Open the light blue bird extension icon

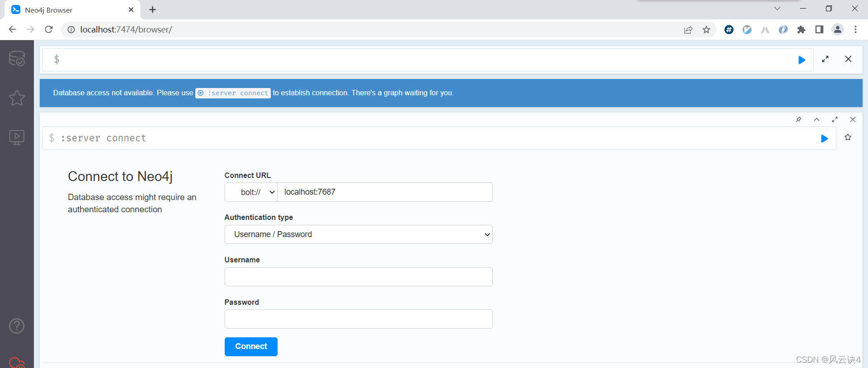[x=747, y=29]
